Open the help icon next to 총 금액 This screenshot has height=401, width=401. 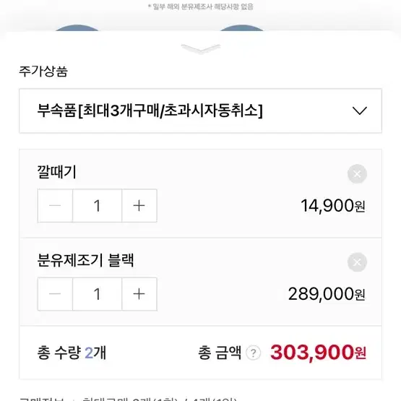253,353
